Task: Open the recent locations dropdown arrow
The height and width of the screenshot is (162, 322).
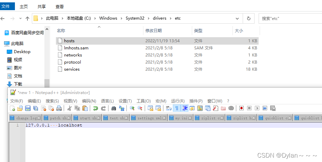Action: click(x=20, y=19)
